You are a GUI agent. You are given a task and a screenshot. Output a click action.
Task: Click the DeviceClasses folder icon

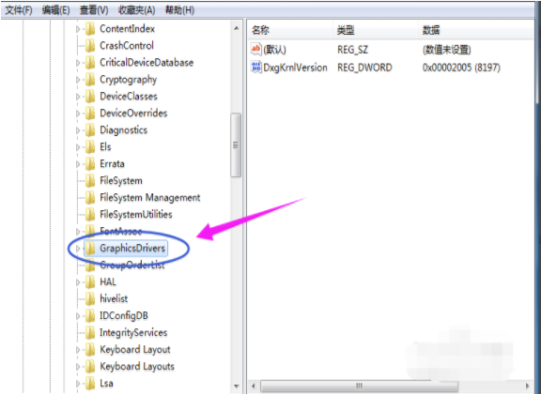click(90, 97)
